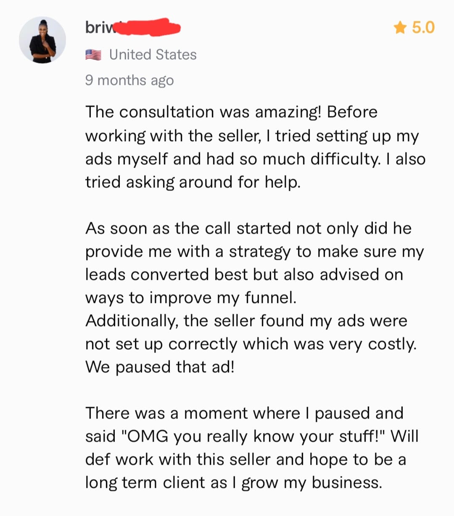Click the line "leads converted best but also advised on"
The width and height of the screenshot is (454, 516).
click(x=244, y=274)
